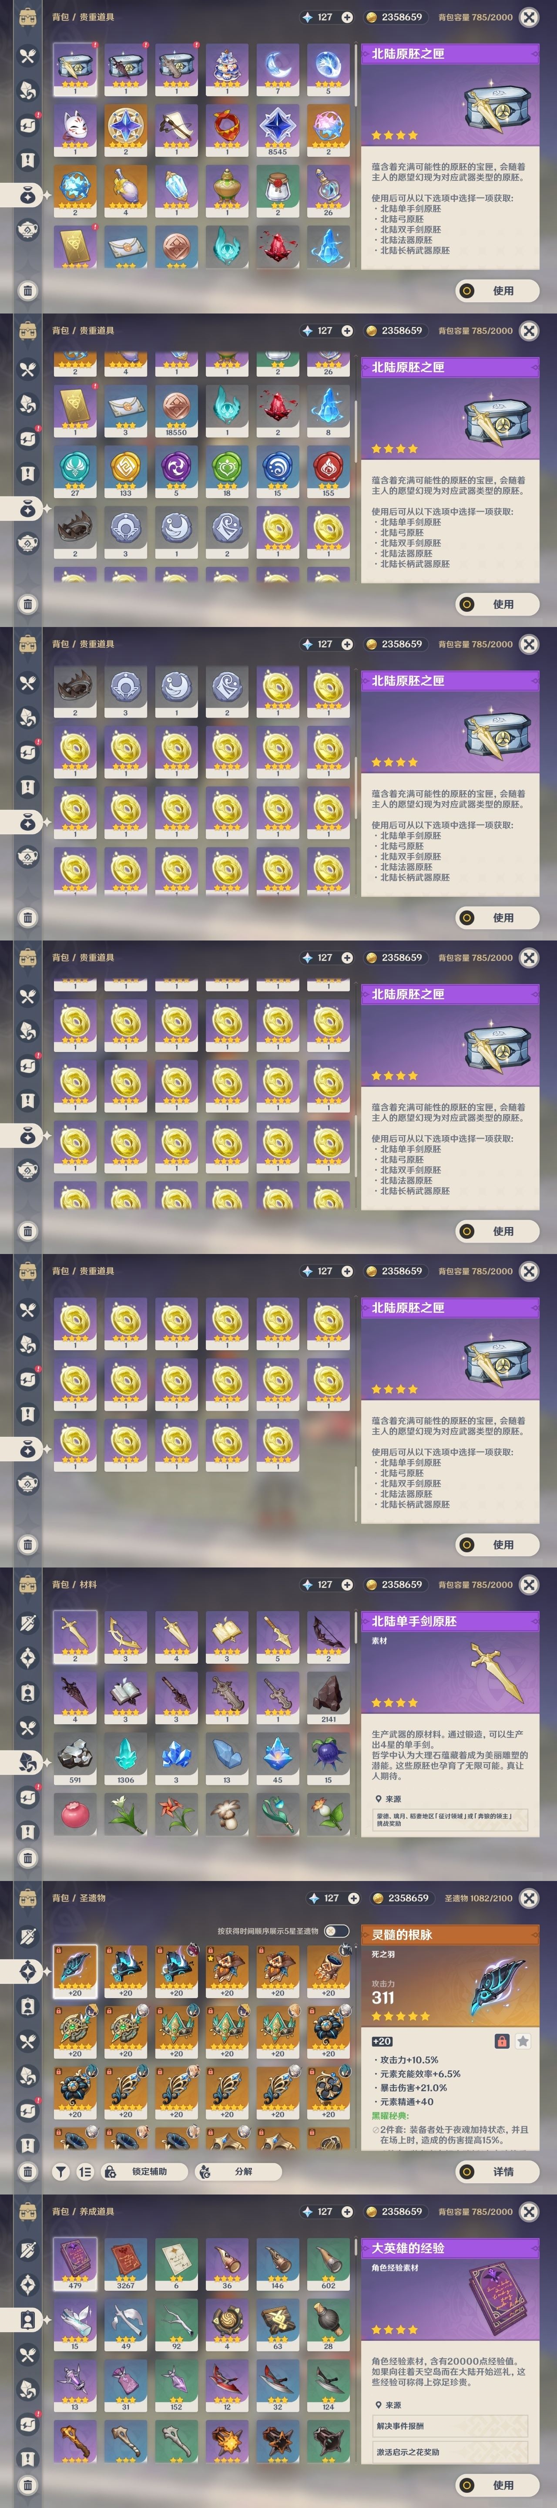Screen dimensions: 557x2508
Task: Click the lock icon on 灵髓的根脉 artifact
Action: pos(501,2042)
